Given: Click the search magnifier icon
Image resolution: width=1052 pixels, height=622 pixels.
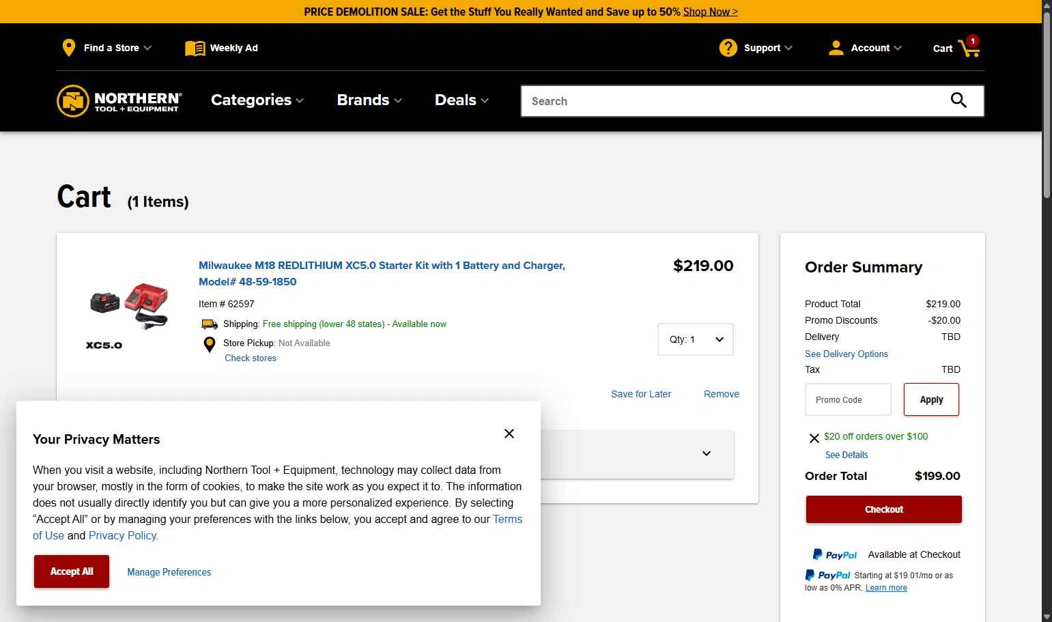Looking at the screenshot, I should [x=958, y=100].
